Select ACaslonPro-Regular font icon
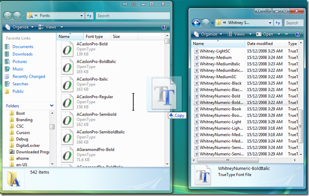This screenshot has height=196, width=309. (x=67, y=102)
